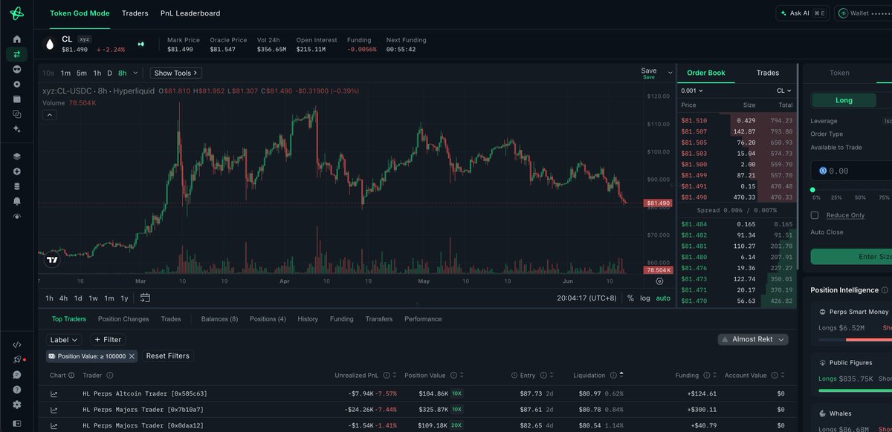
Task: Click the order size input field
Action: tap(852, 171)
